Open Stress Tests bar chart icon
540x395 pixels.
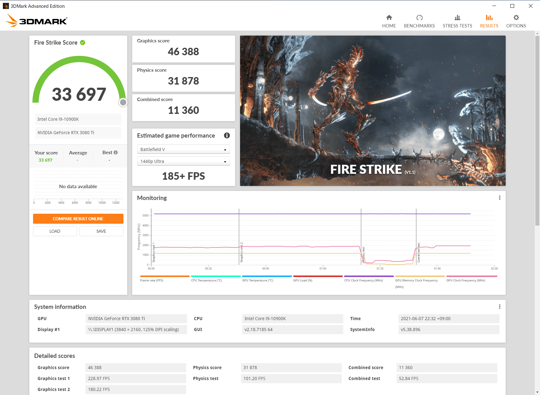457,18
